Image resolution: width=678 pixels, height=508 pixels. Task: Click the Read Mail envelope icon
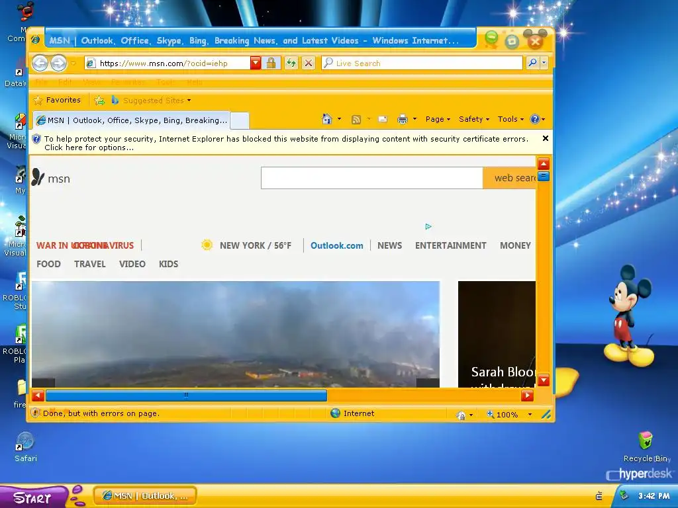pyautogui.click(x=383, y=119)
